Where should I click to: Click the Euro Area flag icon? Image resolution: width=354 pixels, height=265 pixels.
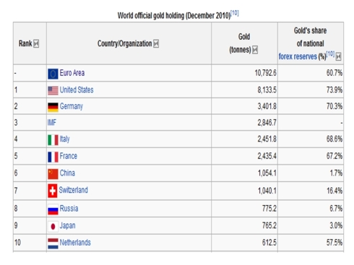pyautogui.click(x=53, y=74)
